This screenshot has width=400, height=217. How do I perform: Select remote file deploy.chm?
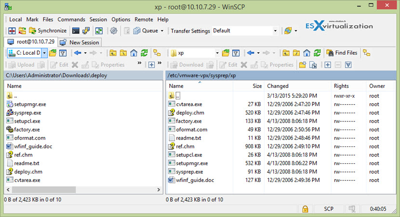pyautogui.click(x=190, y=112)
